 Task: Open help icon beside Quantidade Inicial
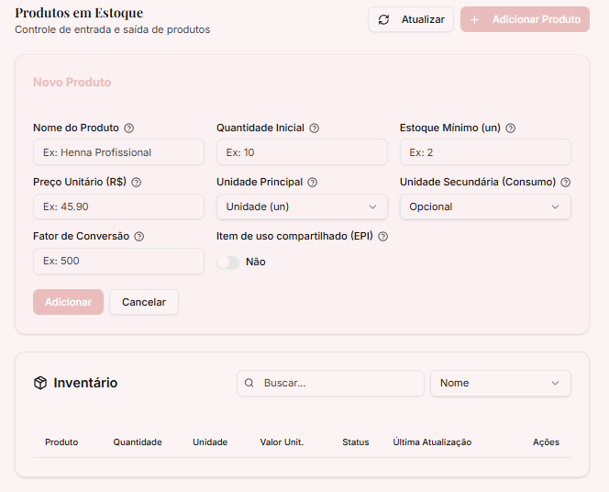tap(315, 129)
